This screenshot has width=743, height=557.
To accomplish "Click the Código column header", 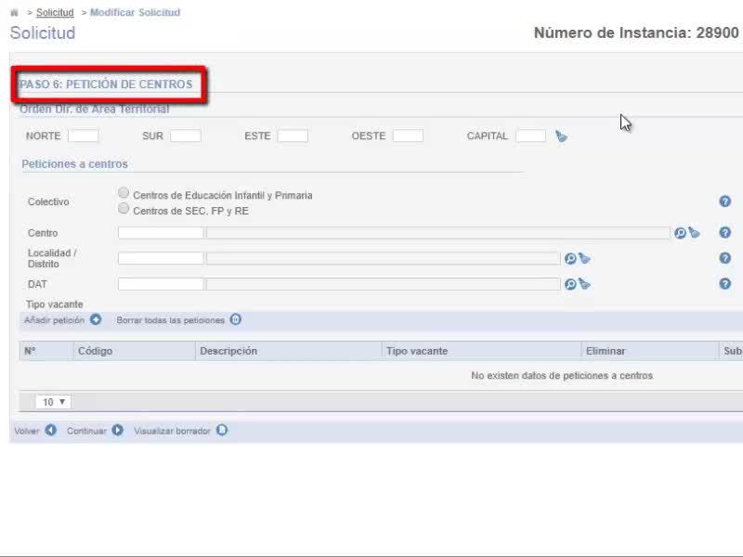I will pos(135,351).
